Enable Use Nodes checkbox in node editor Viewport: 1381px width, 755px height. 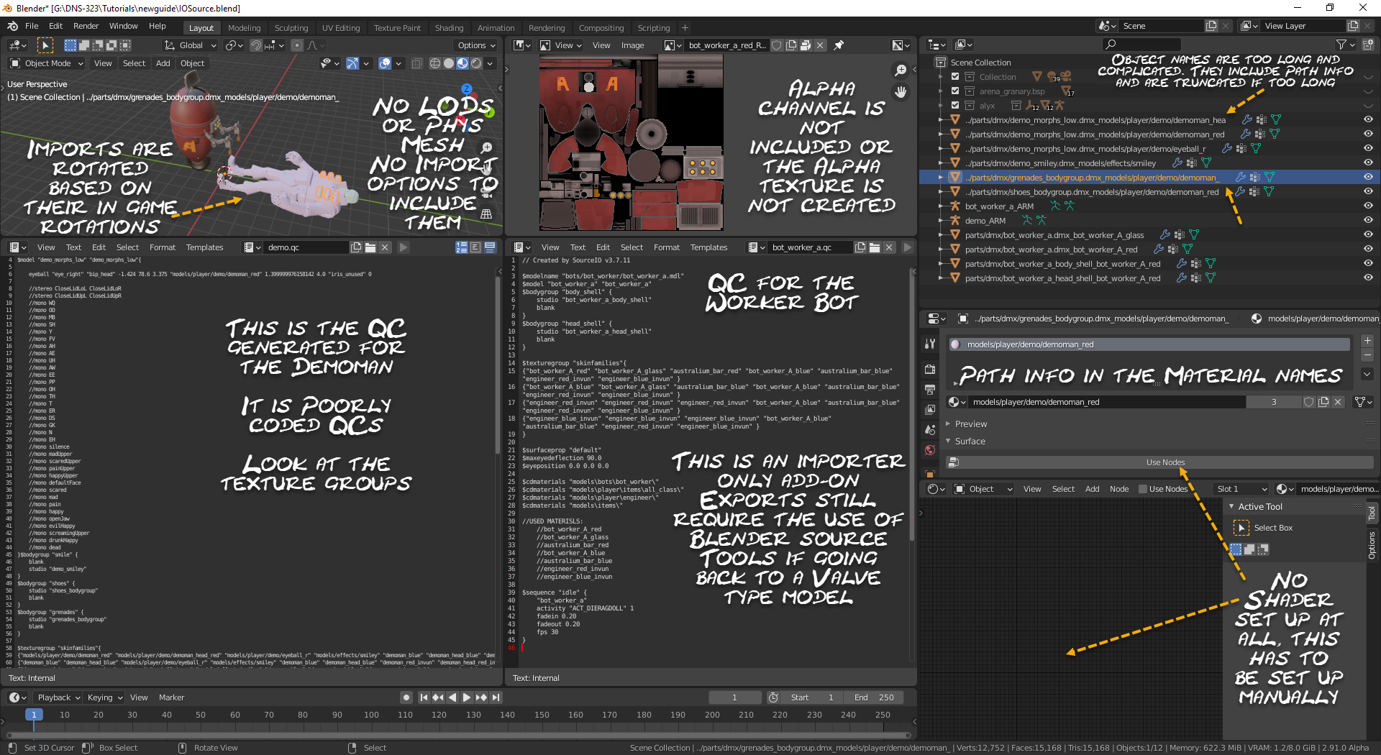tap(1143, 489)
